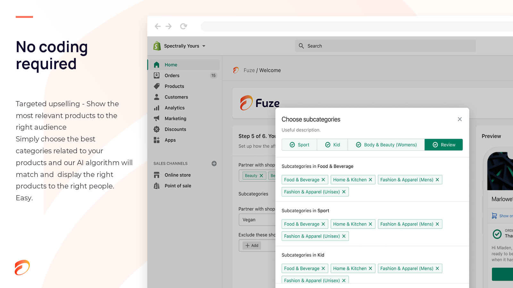This screenshot has width=513, height=288.
Task: Click the Add button under Exclude these shops
Action: click(251, 245)
